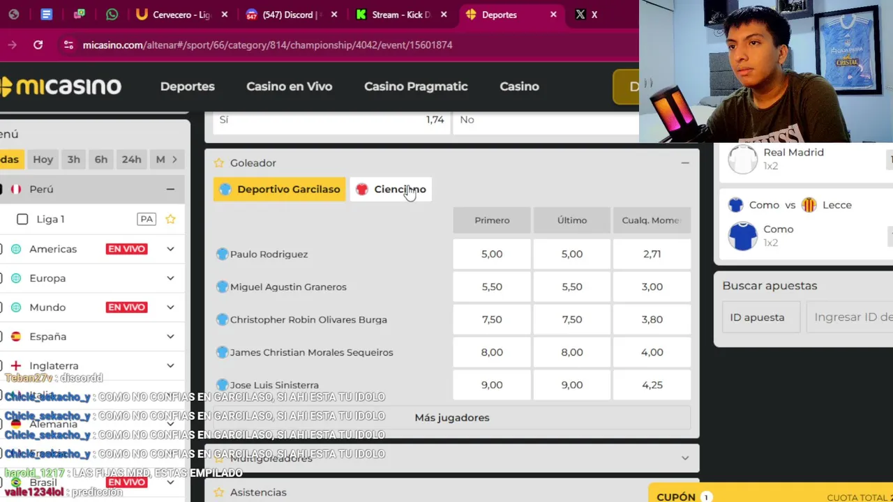The width and height of the screenshot is (893, 502).
Task: Click the Inglaterra flag icon
Action: click(16, 365)
